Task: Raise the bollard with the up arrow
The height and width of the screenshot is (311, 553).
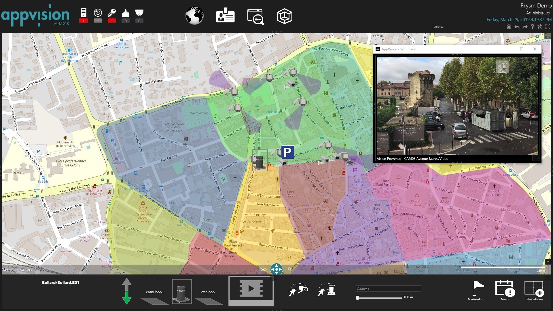Action: pyautogui.click(x=126, y=284)
